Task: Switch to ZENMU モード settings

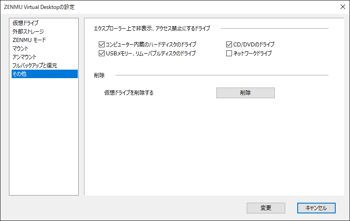Action: (44, 40)
